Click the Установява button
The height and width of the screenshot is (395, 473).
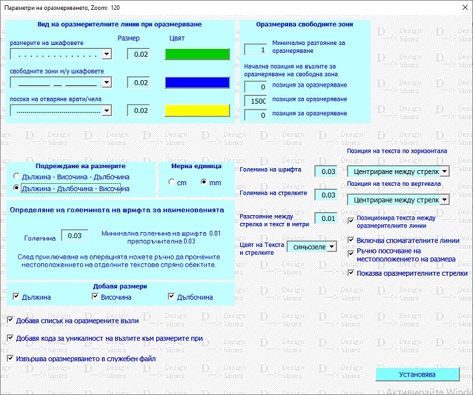(x=418, y=374)
